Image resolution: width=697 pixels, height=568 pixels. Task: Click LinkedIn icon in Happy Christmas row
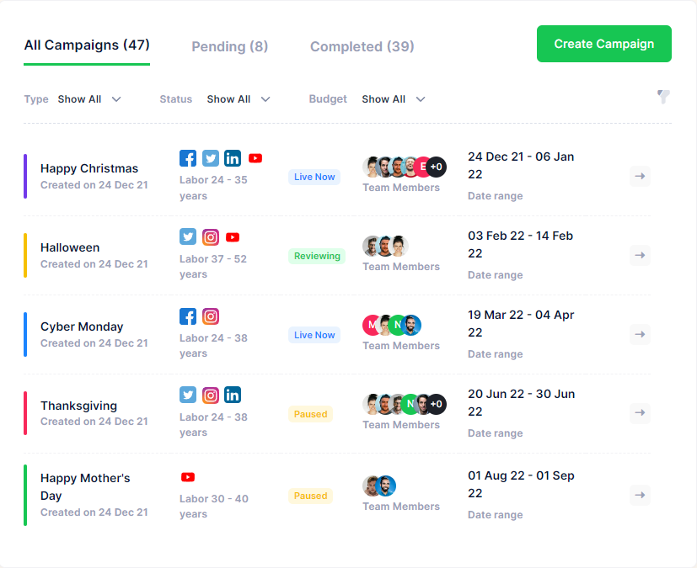(x=233, y=158)
